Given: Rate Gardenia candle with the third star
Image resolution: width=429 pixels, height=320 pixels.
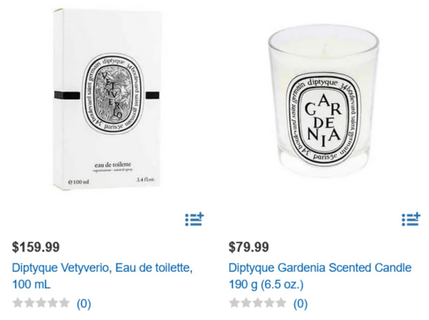Looking at the screenshot, I should (257, 303).
